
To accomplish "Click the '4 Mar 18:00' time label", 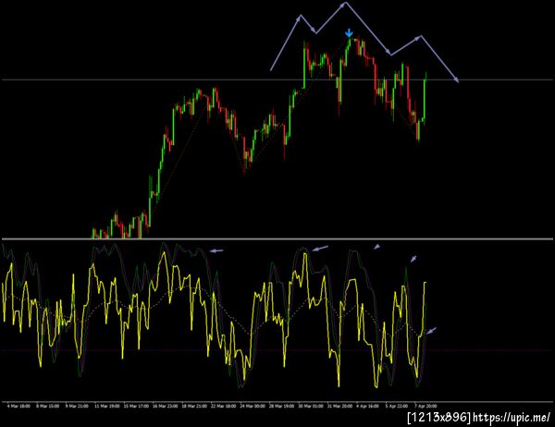I will click(18, 406).
